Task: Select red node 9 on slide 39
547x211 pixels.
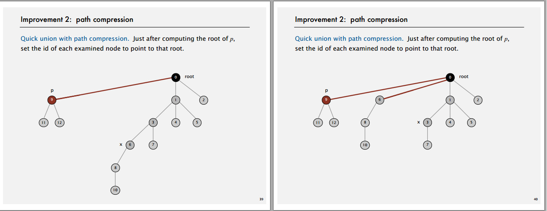Action: coord(52,100)
